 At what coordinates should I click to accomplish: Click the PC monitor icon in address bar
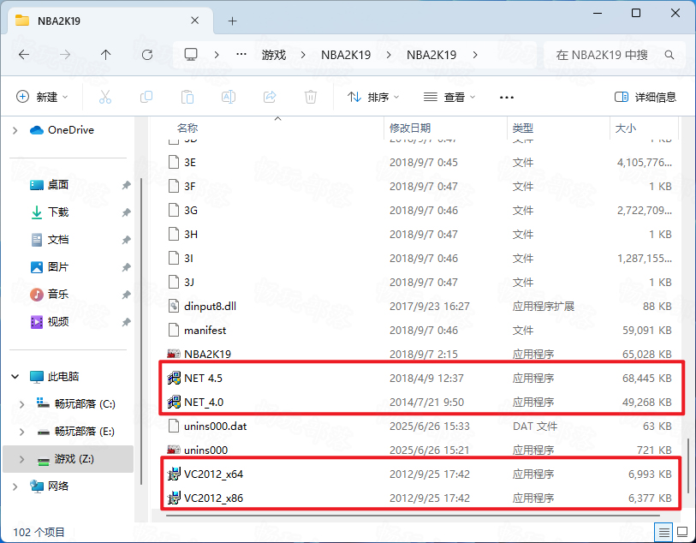[x=191, y=55]
